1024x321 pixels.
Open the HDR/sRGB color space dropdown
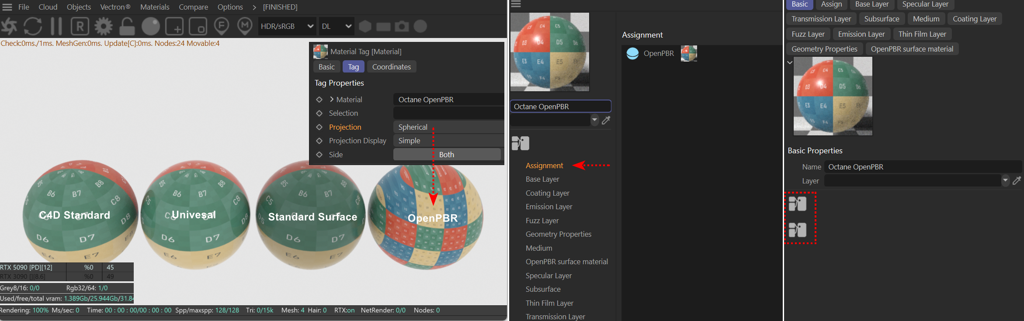click(287, 26)
